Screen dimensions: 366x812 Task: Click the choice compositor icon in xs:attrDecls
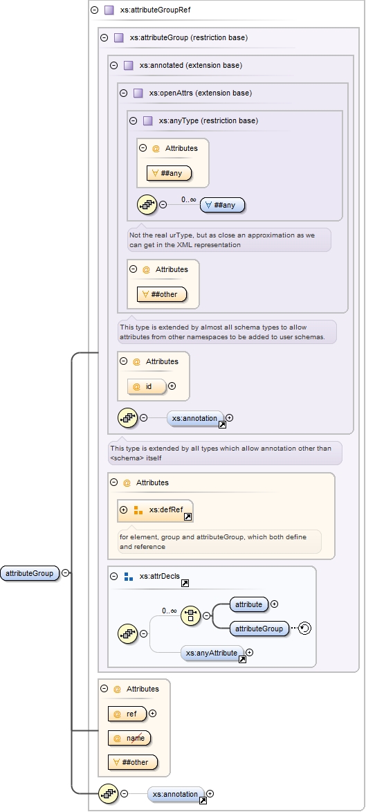coord(190,615)
